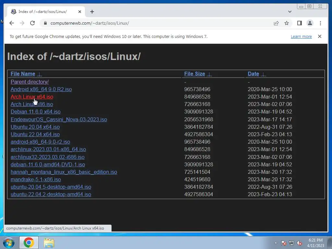Maximize the Chrome window
332x249 pixels.
309,6
